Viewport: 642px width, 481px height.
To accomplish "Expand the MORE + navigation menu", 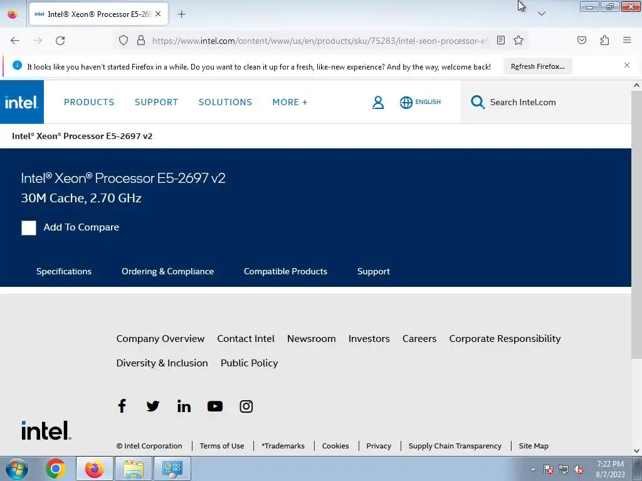I will 290,102.
